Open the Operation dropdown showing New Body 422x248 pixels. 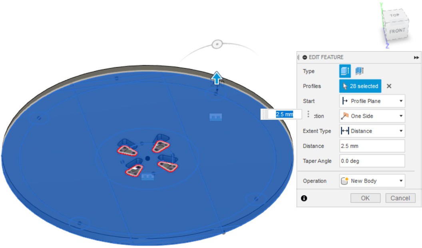click(x=372, y=181)
